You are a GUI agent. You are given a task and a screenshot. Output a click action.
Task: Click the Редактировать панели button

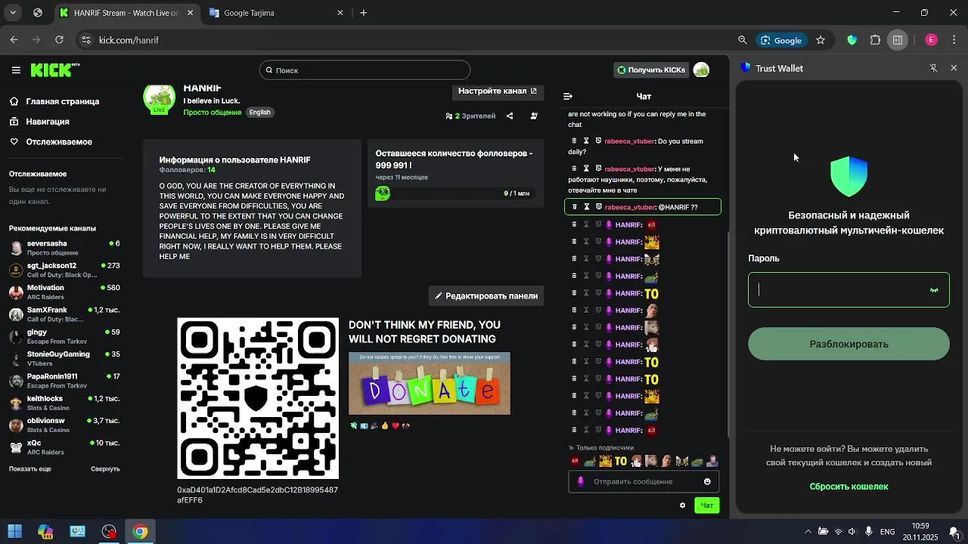(x=486, y=296)
